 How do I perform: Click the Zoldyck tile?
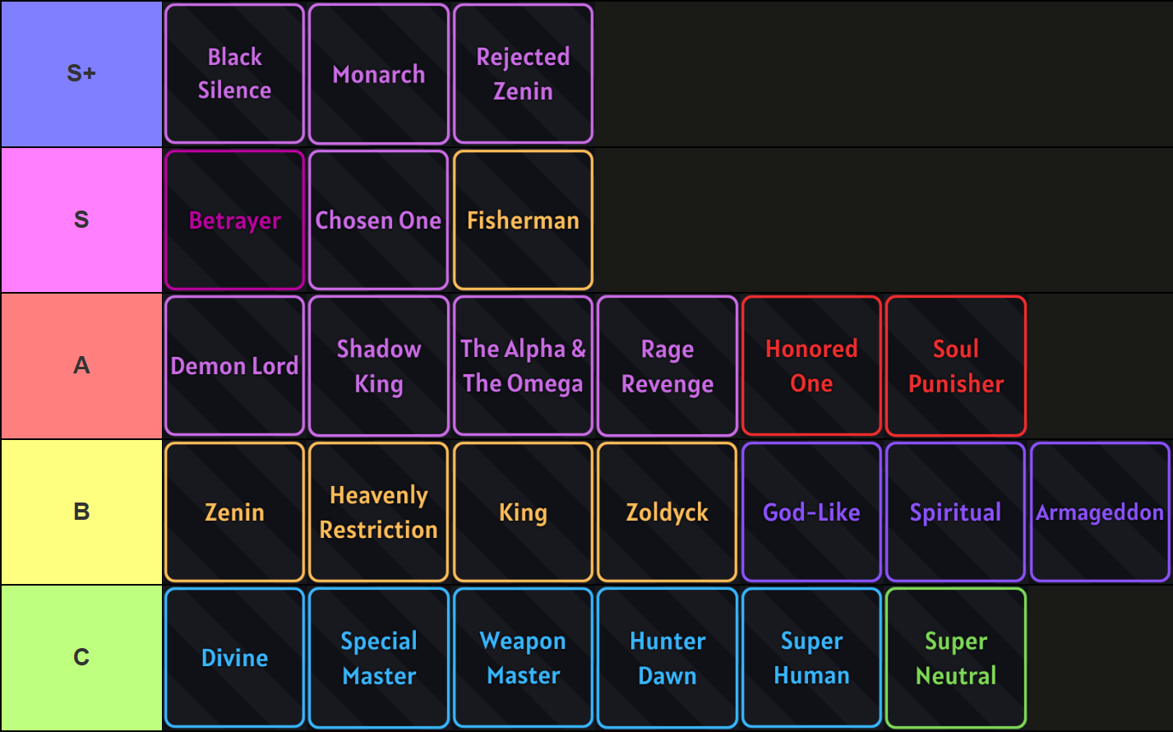pyautogui.click(x=667, y=512)
